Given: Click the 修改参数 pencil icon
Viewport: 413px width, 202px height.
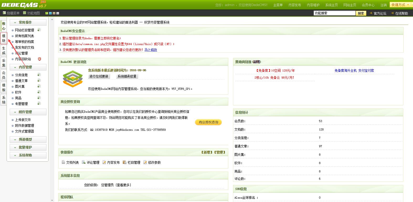Looking at the screenshot, I should coord(145,162).
